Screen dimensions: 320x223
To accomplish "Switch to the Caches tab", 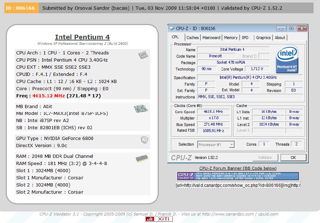I will tap(193, 38).
